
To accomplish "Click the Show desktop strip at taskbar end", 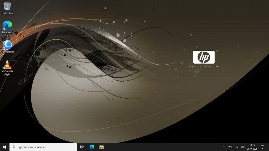I will click(268, 147).
